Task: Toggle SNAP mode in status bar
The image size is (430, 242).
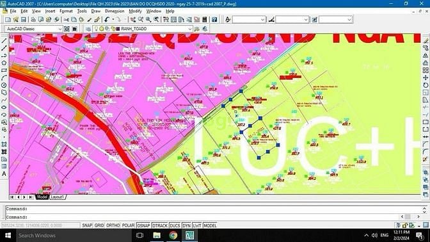Action: coord(87,225)
